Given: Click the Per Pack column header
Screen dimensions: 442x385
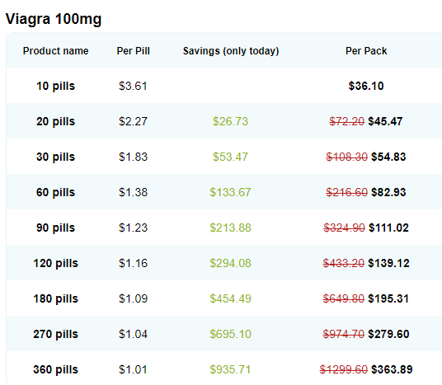Looking at the screenshot, I should (366, 51).
